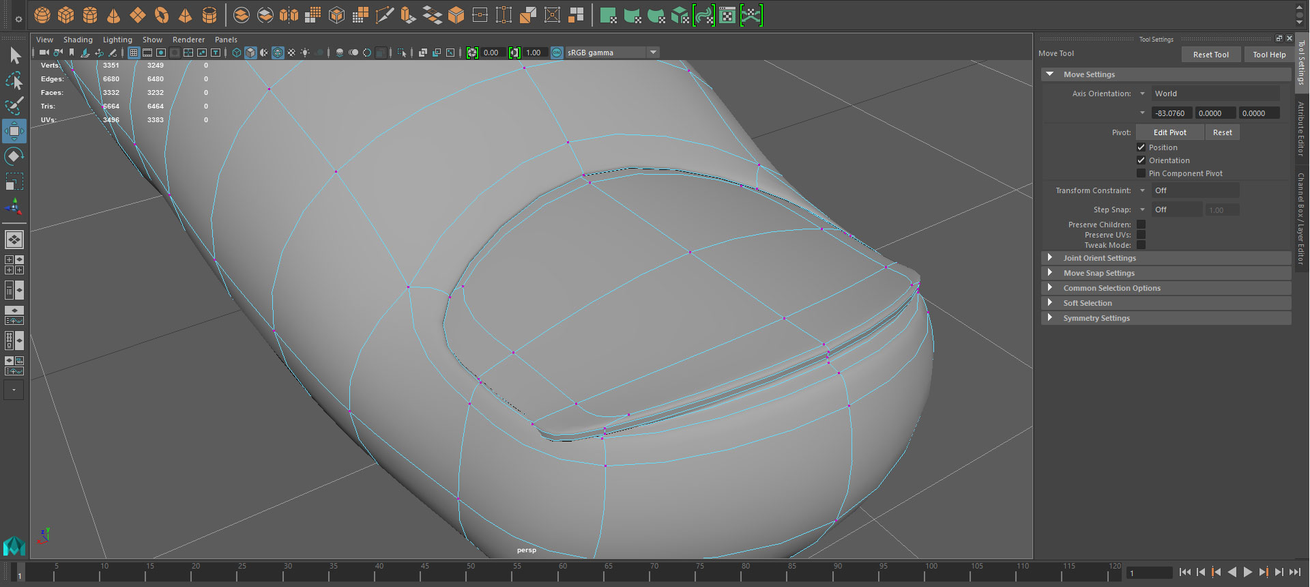This screenshot has height=587, width=1310.
Task: Click the Mirror geometry shelf icon
Action: click(289, 15)
